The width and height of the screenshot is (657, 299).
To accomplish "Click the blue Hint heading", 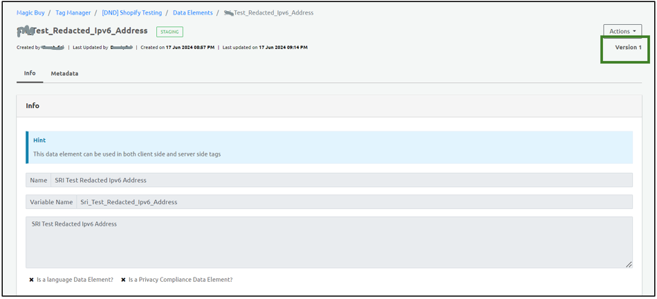I will point(39,140).
